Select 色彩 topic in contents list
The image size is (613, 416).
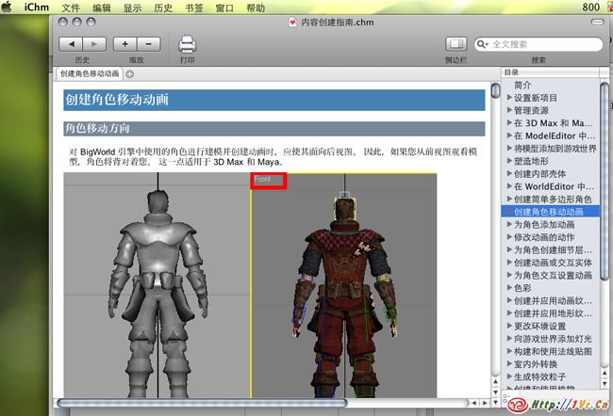coord(524,288)
